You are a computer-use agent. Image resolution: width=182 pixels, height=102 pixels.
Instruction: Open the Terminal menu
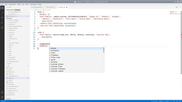tap(33, 5)
